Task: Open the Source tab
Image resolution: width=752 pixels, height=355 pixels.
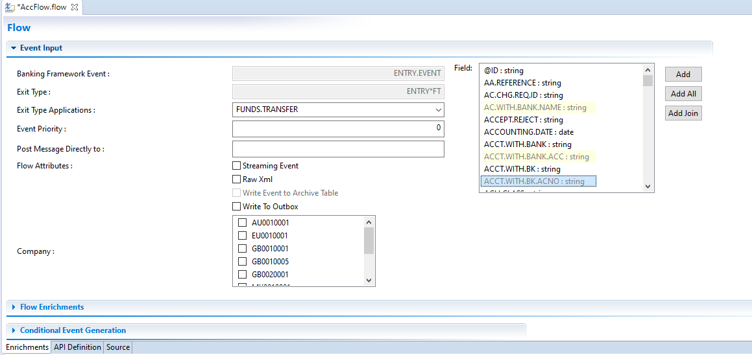Action: (118, 347)
